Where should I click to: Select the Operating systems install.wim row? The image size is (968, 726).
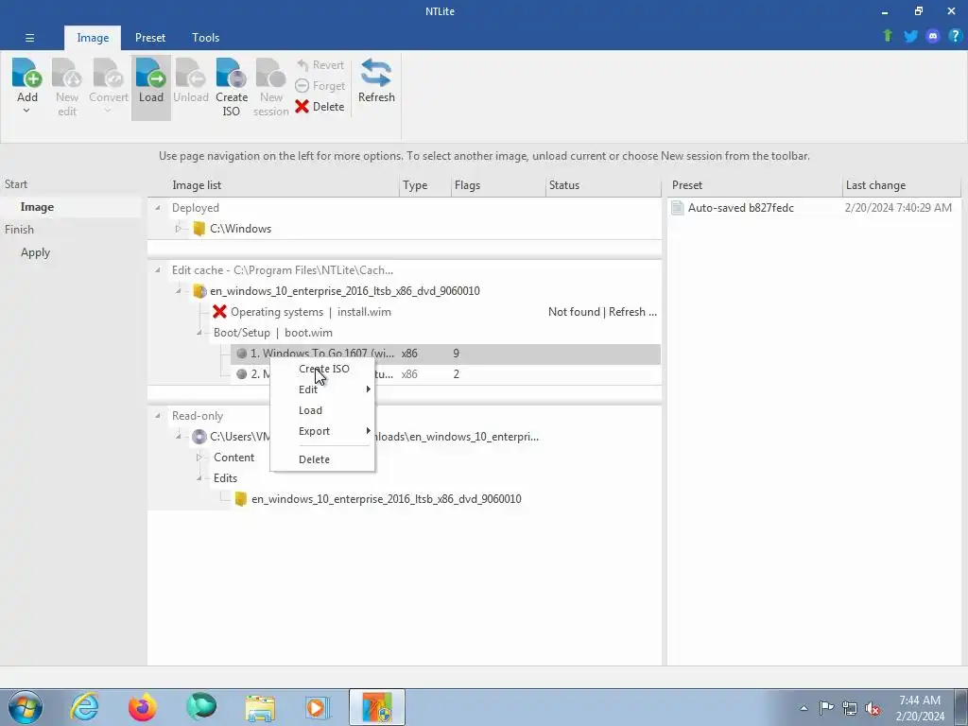point(302,312)
